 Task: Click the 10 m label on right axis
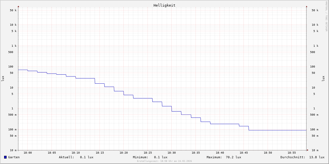(315, 150)
